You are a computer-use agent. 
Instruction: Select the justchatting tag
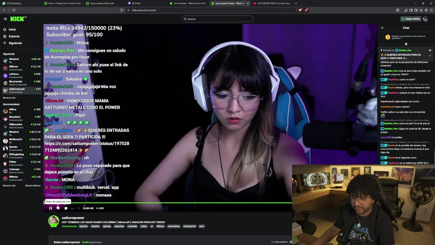pos(174,226)
